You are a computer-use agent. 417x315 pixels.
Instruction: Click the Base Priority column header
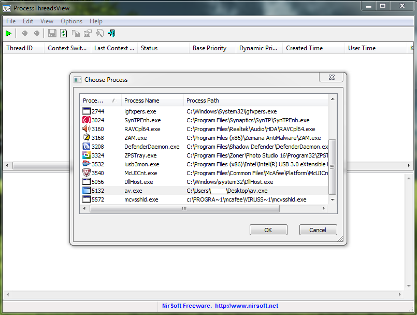pos(212,48)
